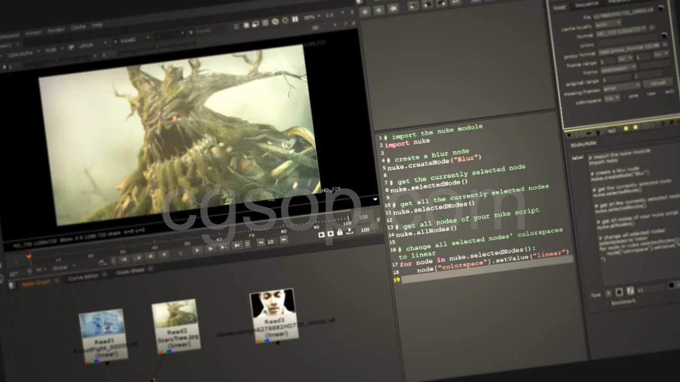Open the Global frame range dropdown
Image resolution: width=680 pixels, height=382 pixels.
coord(63,267)
